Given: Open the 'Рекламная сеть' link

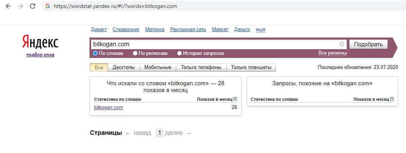Looking at the screenshot, I should 188,30.
